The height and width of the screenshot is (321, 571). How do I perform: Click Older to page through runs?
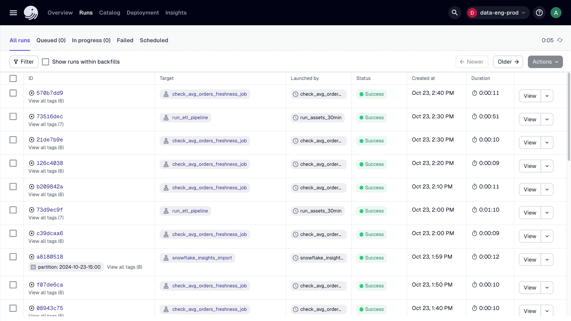[508, 62]
